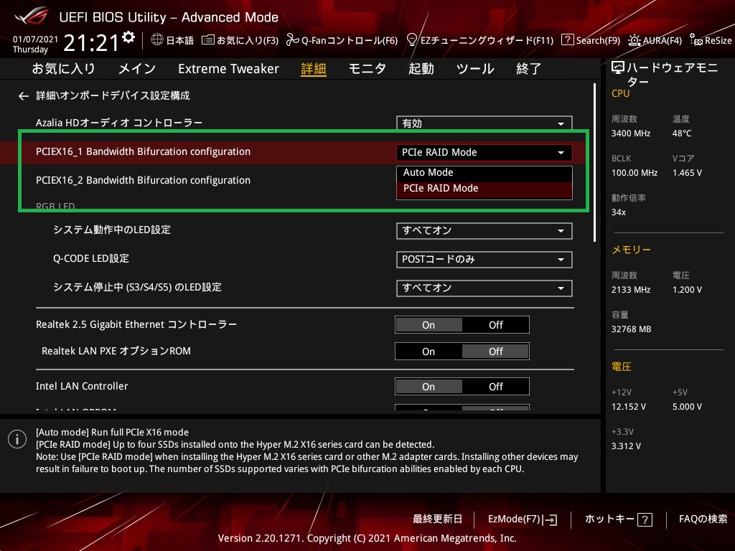Select Auto Mode from the dropdown list
Viewport: 735px width, 551px height.
pyautogui.click(x=484, y=172)
